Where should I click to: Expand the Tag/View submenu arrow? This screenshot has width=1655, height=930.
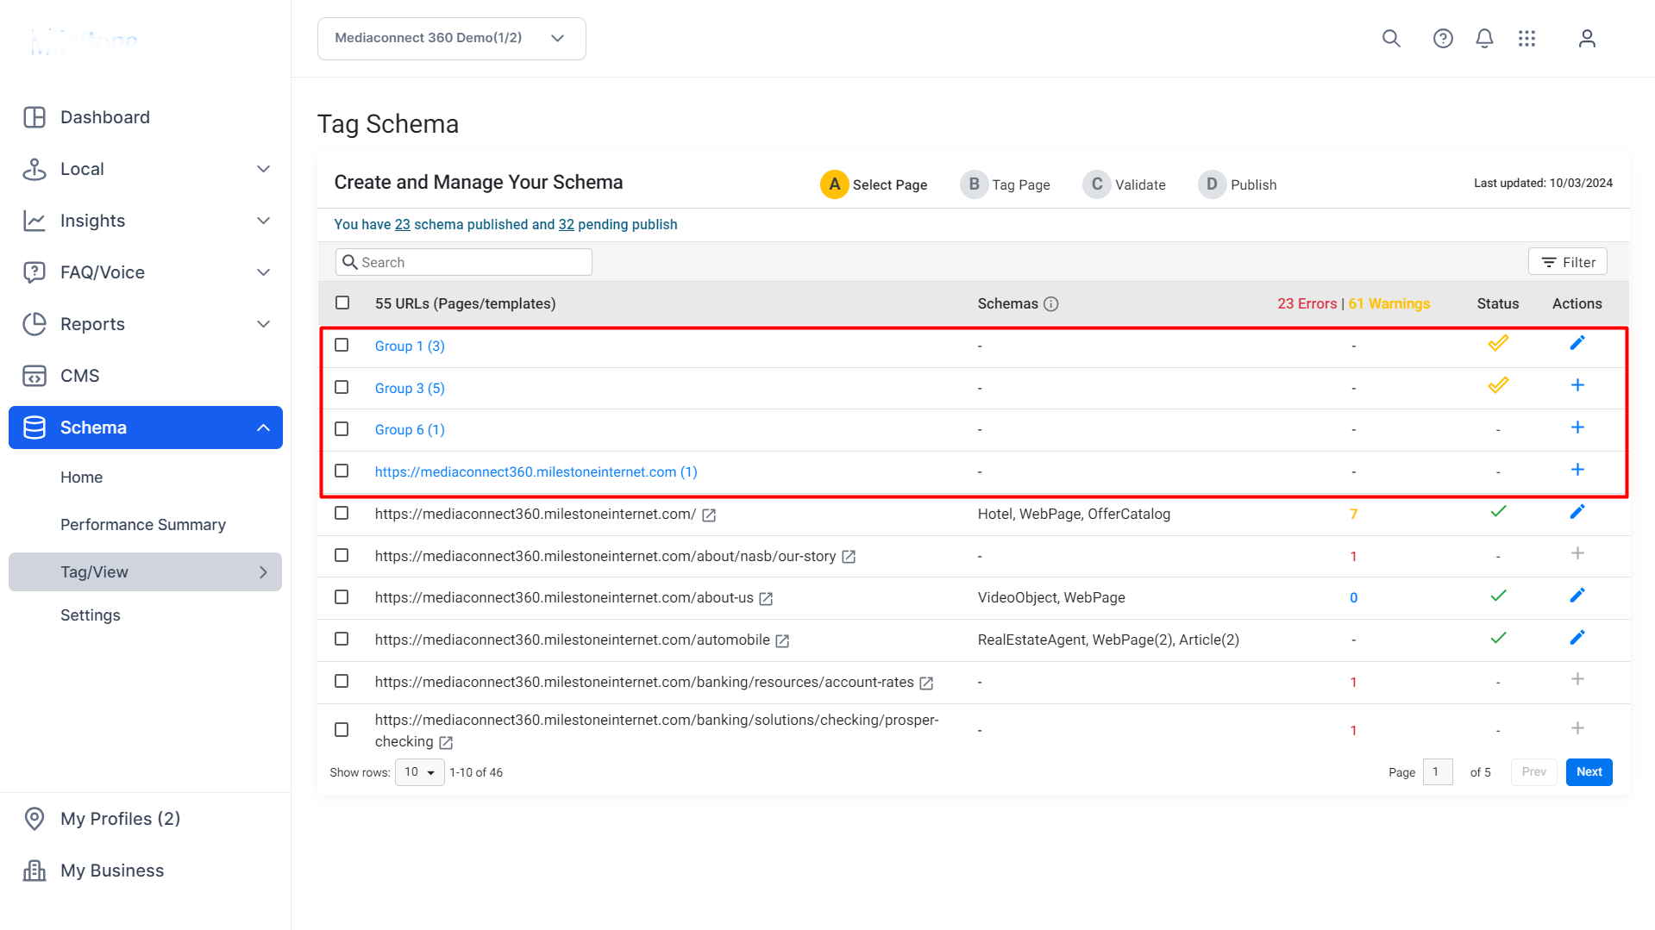264,572
